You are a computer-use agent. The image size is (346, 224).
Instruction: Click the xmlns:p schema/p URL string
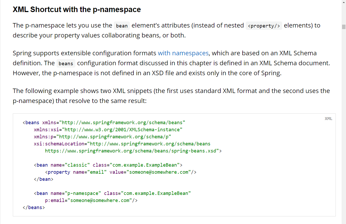pyautogui.click(x=114, y=137)
